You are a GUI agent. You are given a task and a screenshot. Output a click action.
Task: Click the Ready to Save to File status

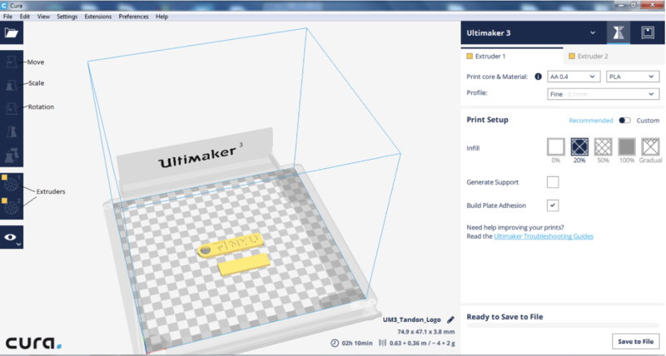click(x=504, y=317)
